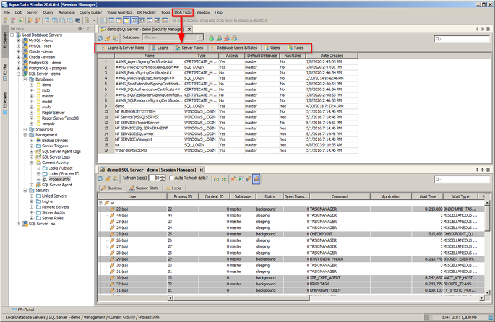Open the Visual Analytics menu
Viewport: 495px width, 322px height.
(x=119, y=12)
